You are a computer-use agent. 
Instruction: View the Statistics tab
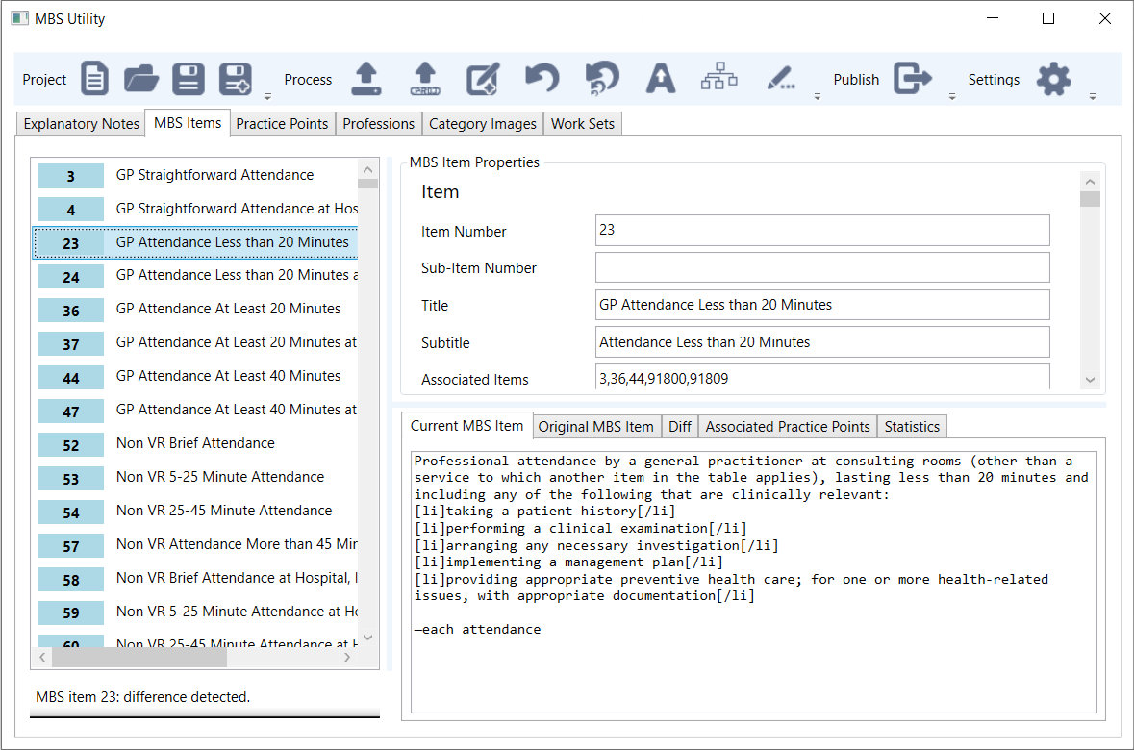pyautogui.click(x=912, y=427)
